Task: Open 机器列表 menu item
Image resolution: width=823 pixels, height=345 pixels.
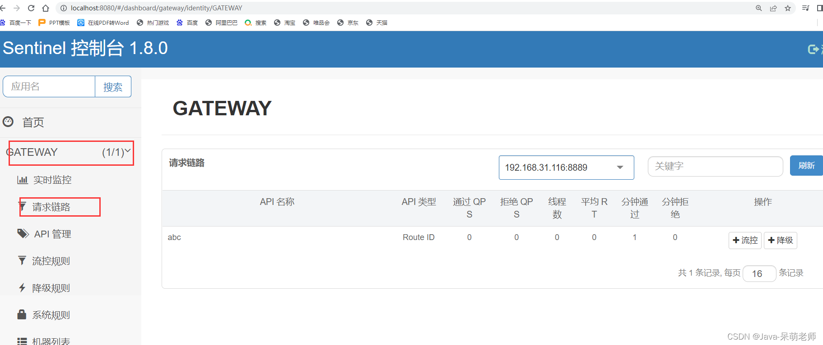Action: point(51,341)
